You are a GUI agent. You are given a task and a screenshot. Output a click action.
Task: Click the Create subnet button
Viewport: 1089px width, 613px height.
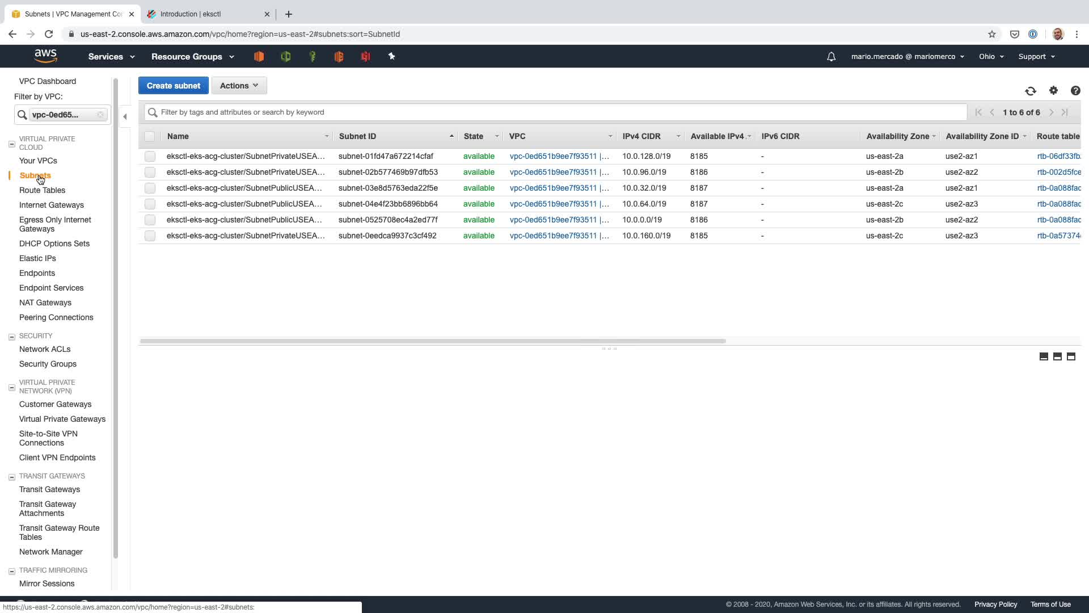tap(173, 86)
